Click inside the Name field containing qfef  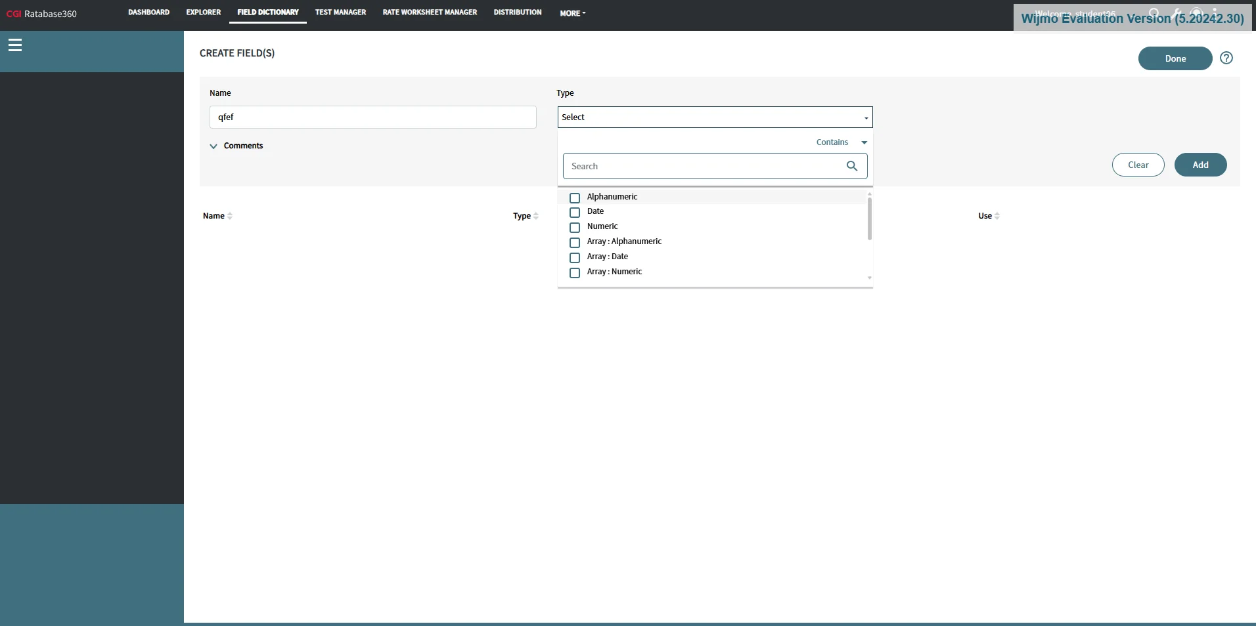click(x=372, y=117)
